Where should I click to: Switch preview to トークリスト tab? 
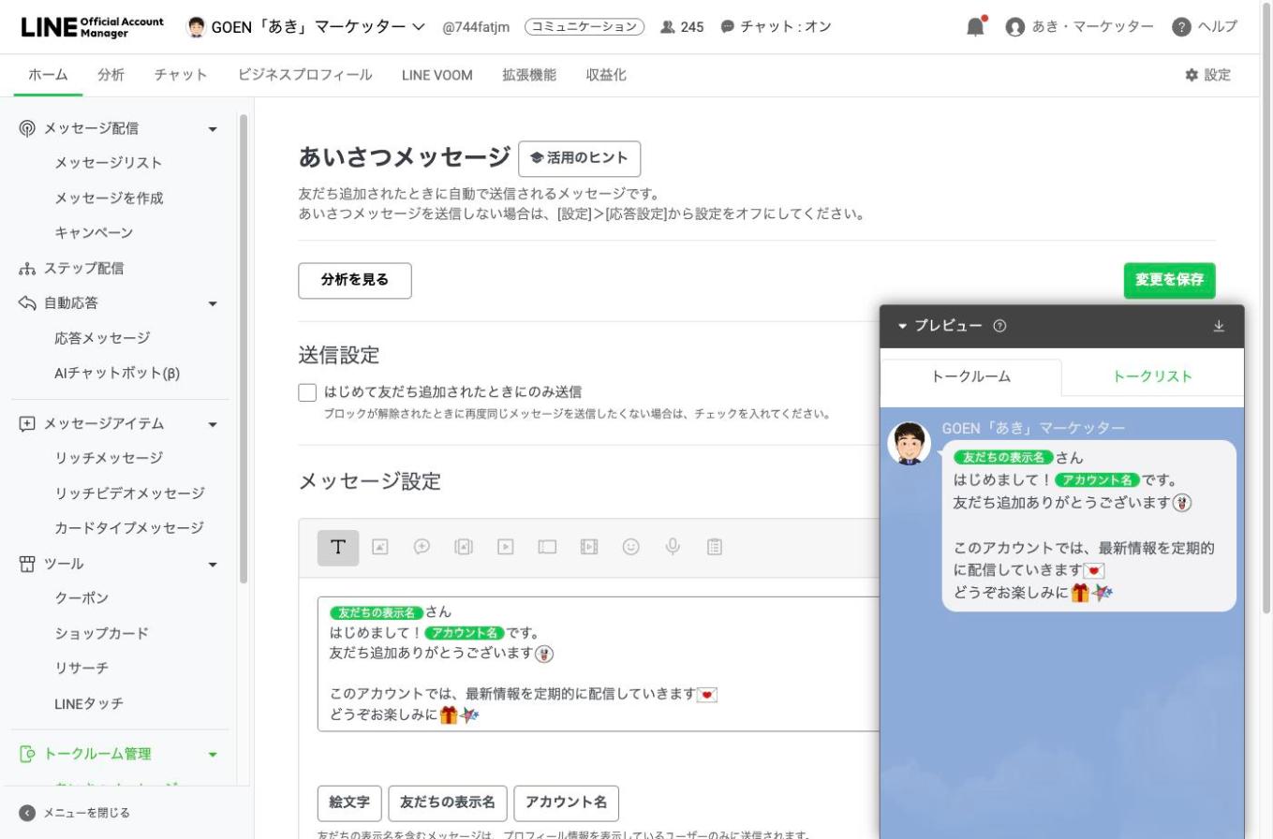tap(1152, 376)
